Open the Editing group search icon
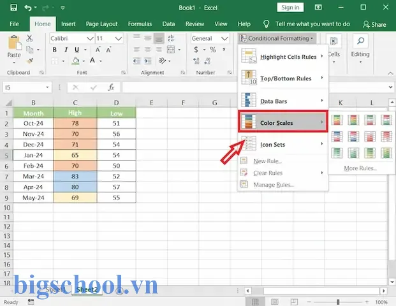The height and width of the screenshot is (306, 396). 360,41
